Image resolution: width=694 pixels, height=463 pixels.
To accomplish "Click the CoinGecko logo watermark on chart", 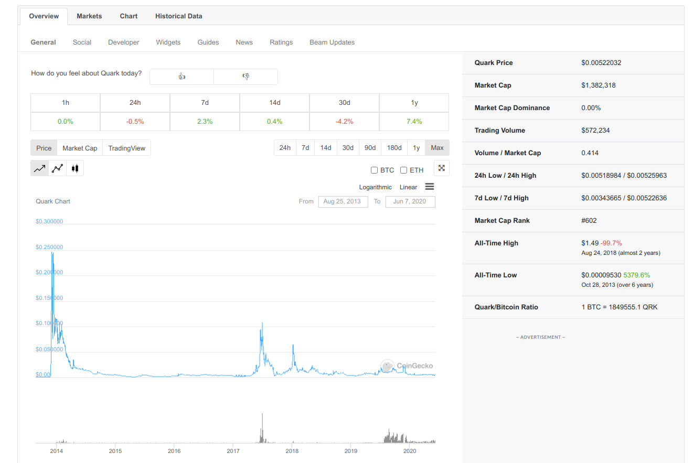I will pyautogui.click(x=407, y=365).
